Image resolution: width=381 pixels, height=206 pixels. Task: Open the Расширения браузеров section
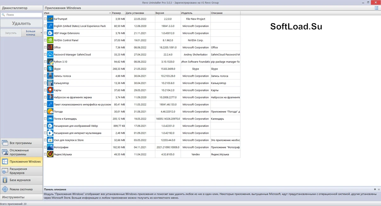[x=21, y=171]
